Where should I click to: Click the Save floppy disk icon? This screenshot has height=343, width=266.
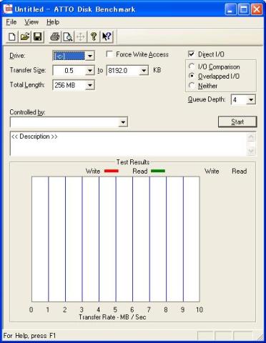(x=37, y=37)
